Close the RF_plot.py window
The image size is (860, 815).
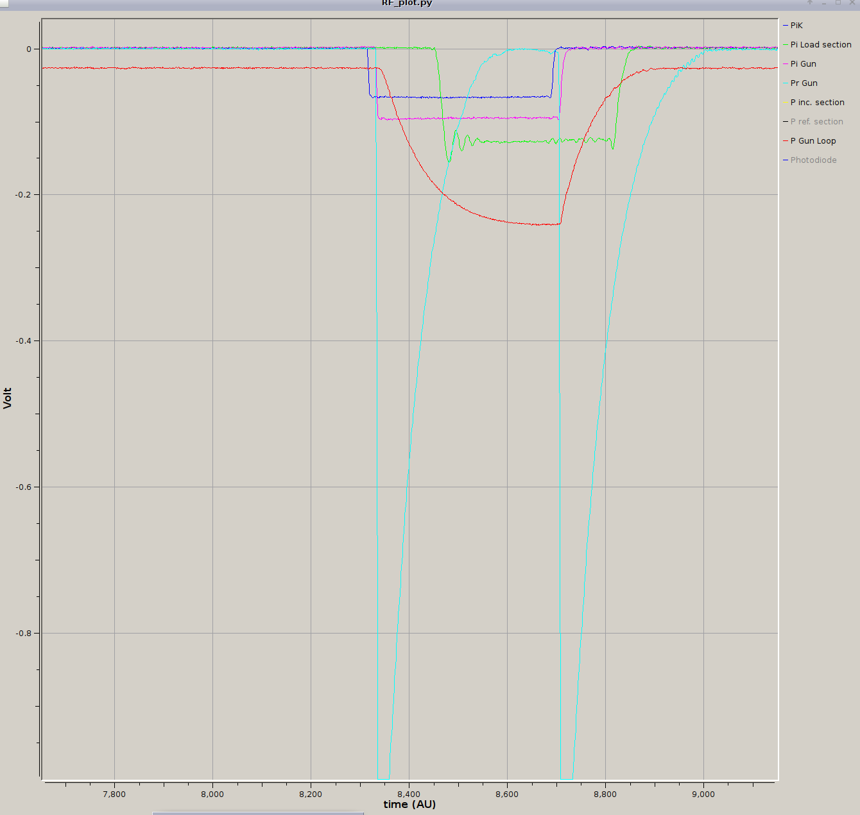(852, 3)
